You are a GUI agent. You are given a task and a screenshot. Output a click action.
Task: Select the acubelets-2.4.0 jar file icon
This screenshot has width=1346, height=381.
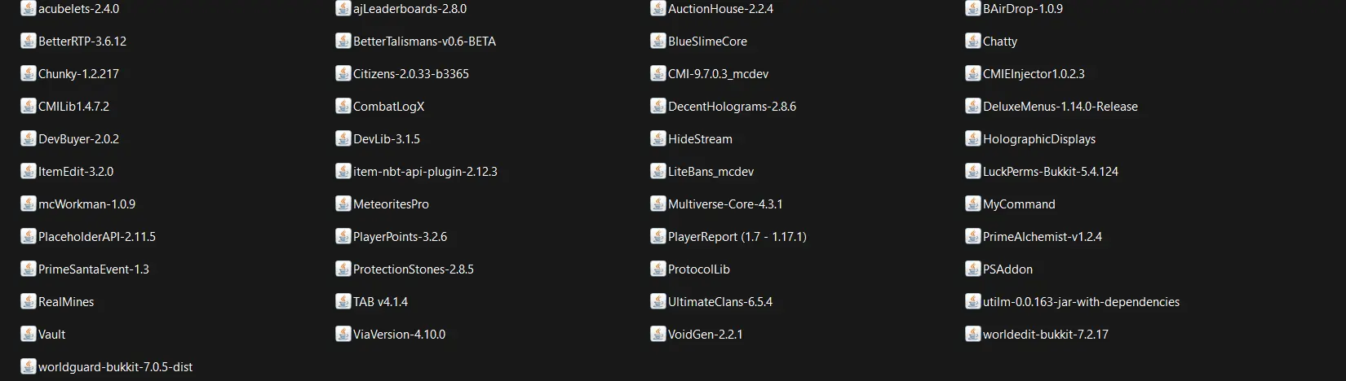29,9
